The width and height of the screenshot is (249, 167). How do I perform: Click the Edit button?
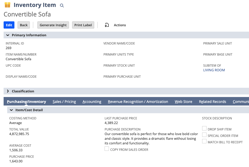point(9,25)
